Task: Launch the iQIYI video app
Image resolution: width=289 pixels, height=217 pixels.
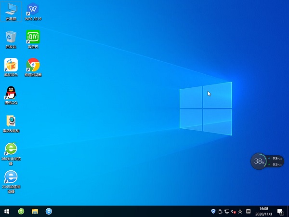Action: [x=33, y=37]
